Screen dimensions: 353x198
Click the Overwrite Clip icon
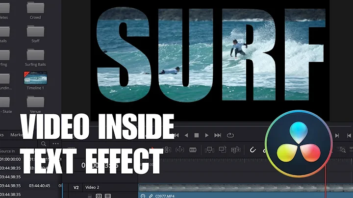pyautogui.click(x=223, y=149)
